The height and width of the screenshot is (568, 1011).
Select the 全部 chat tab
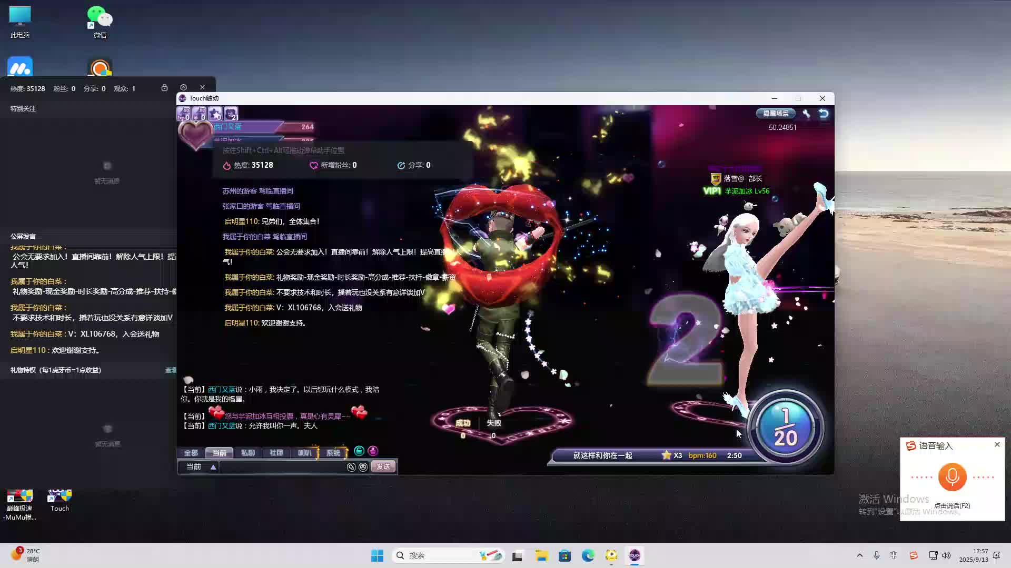pos(191,453)
